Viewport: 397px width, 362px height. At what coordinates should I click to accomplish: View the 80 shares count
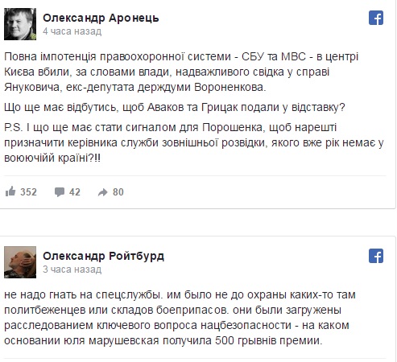pos(118,192)
